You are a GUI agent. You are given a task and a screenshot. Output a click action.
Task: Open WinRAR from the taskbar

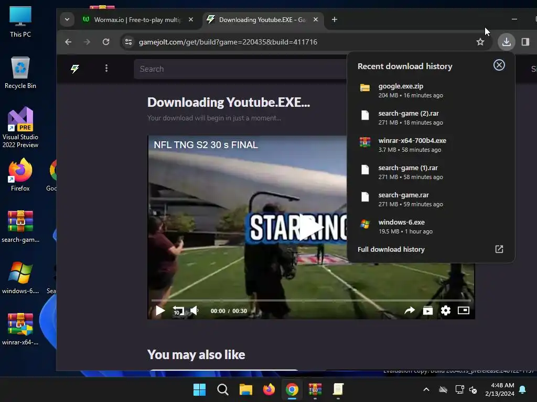point(315,389)
